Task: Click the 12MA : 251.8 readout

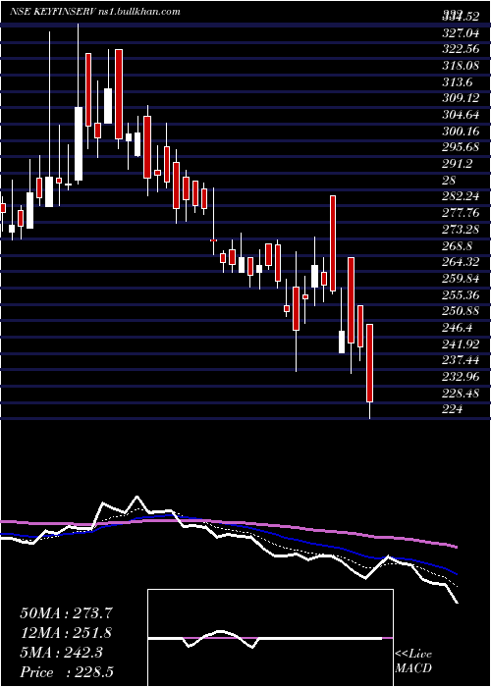Action: [x=66, y=633]
